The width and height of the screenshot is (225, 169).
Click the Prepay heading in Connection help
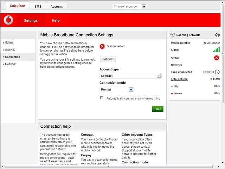click(x=86, y=155)
